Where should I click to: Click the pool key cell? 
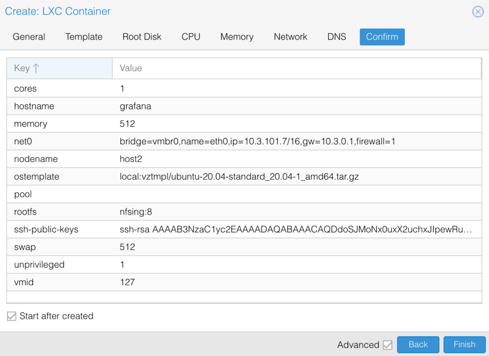[59, 194]
